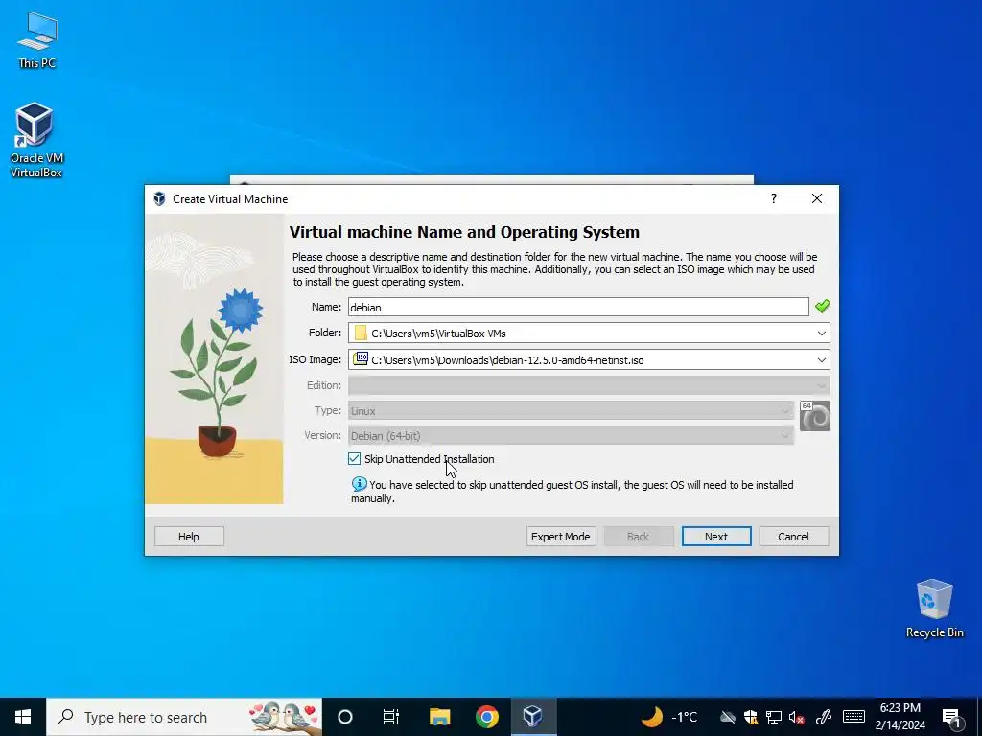Click the blue info icon near skip message
The height and width of the screenshot is (736, 982).
tap(359, 484)
